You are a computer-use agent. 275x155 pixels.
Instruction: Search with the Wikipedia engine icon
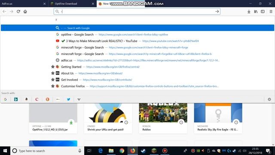[79, 99]
